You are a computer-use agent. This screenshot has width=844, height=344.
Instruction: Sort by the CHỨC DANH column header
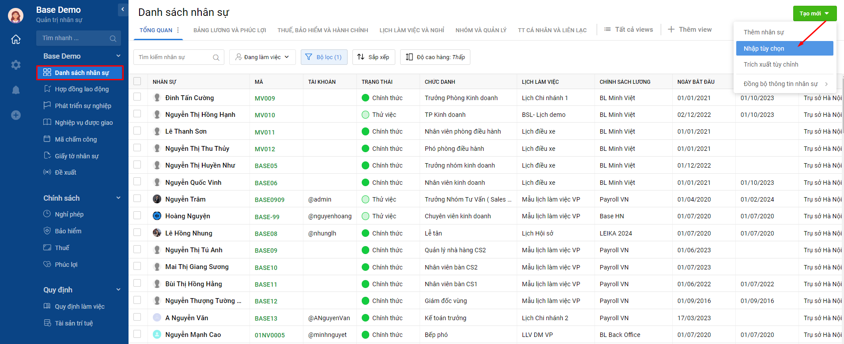point(440,82)
